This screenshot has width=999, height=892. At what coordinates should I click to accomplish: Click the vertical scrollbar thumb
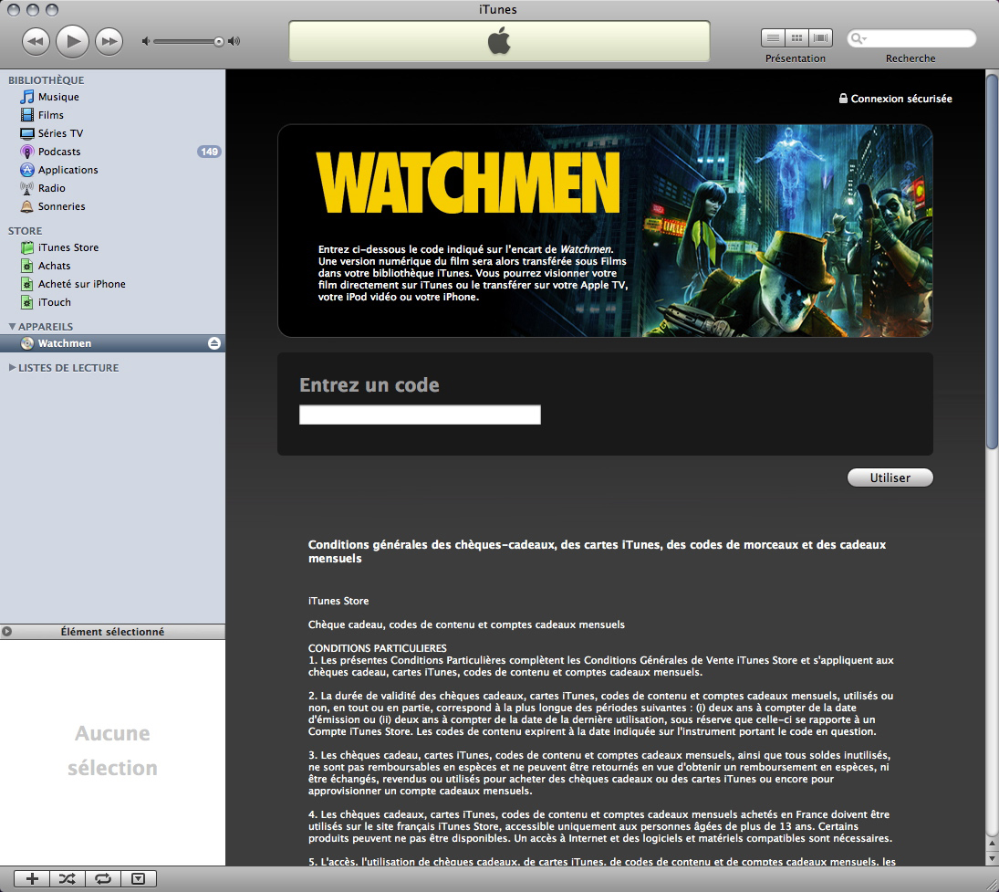tap(992, 261)
